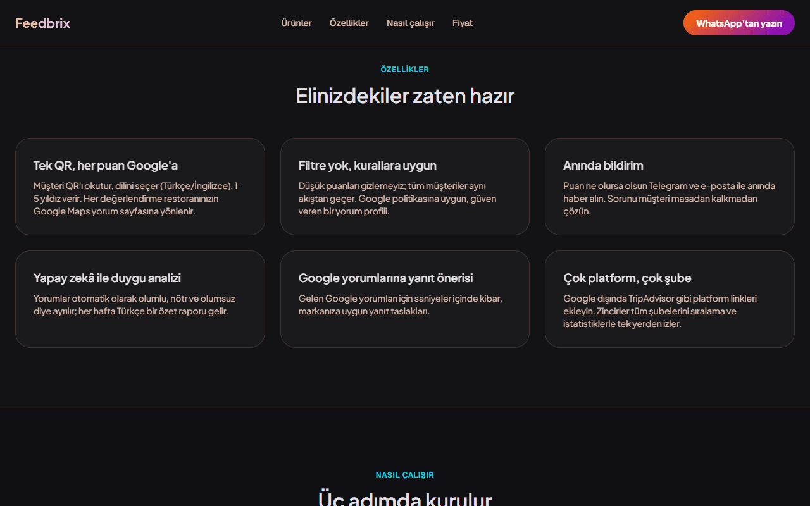Viewport: 810px width, 506px height.
Task: Click the text starting Puan ne olursa olsun
Action: click(x=669, y=199)
